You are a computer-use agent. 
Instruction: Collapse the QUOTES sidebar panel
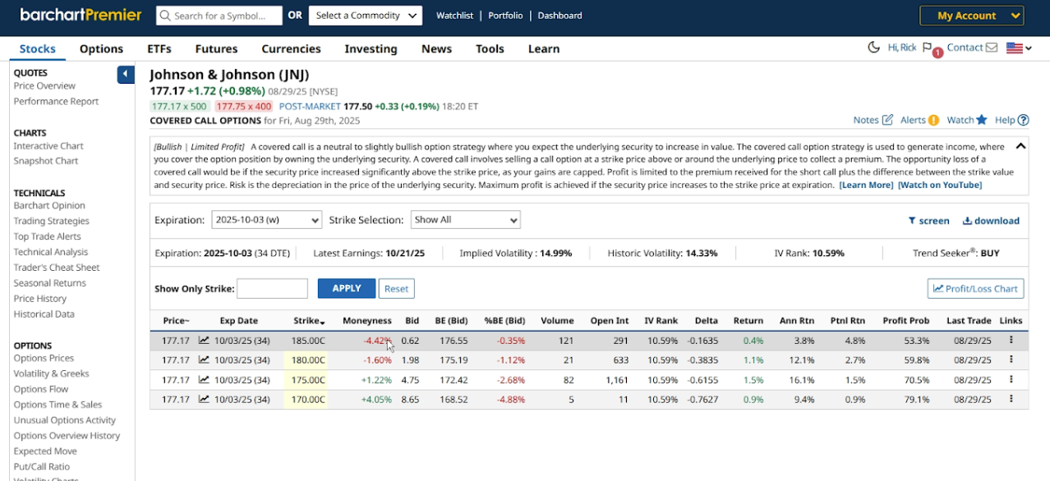tap(125, 74)
